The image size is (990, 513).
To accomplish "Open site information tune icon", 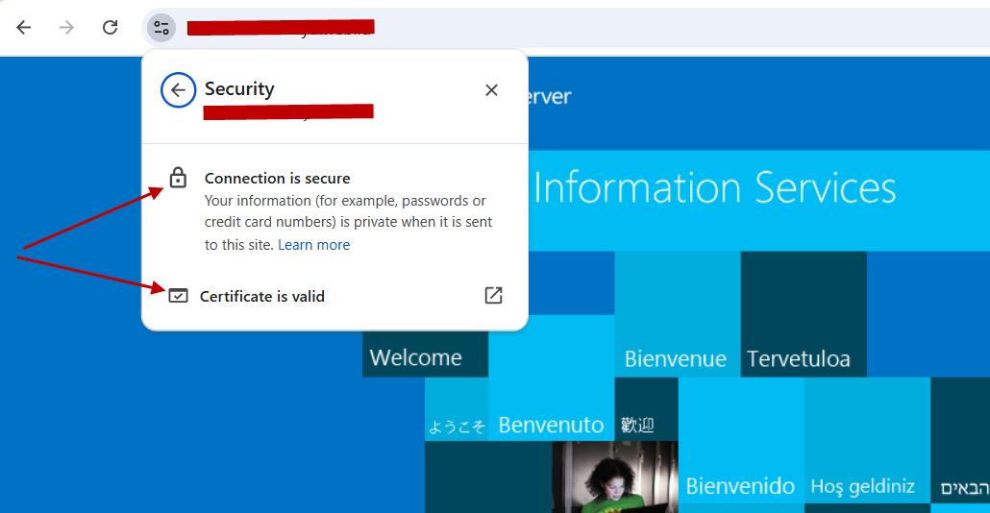I will tap(161, 28).
